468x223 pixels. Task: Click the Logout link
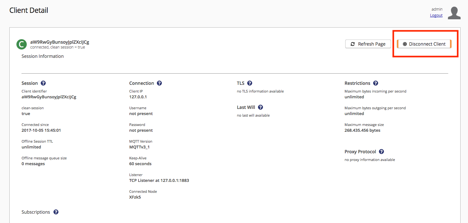click(x=436, y=15)
